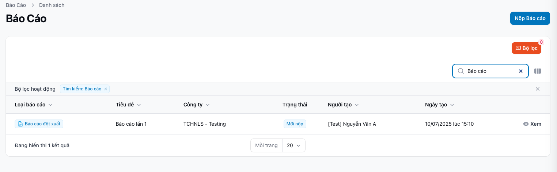Open Danh sách breadcrumb item
The width and height of the screenshot is (557, 172).
point(52,5)
